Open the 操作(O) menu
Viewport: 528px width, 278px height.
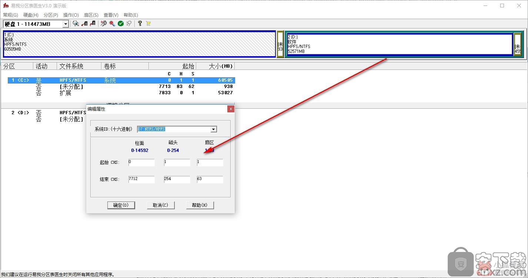point(71,15)
